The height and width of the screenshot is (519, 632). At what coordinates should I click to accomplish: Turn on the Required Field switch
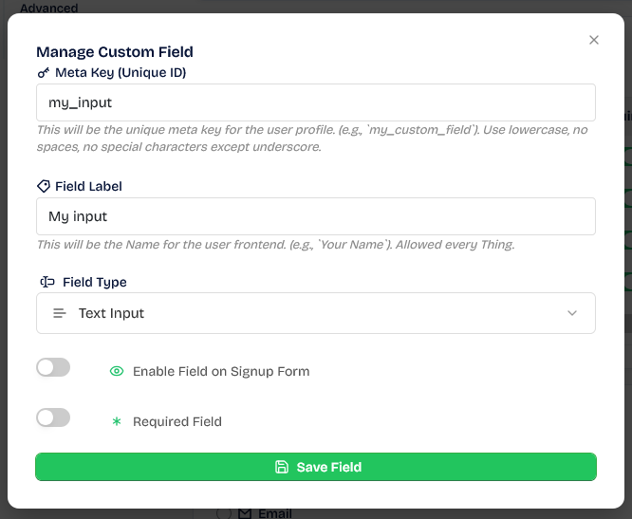point(53,417)
